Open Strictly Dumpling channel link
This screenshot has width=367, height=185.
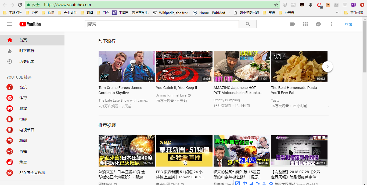coord(227,100)
